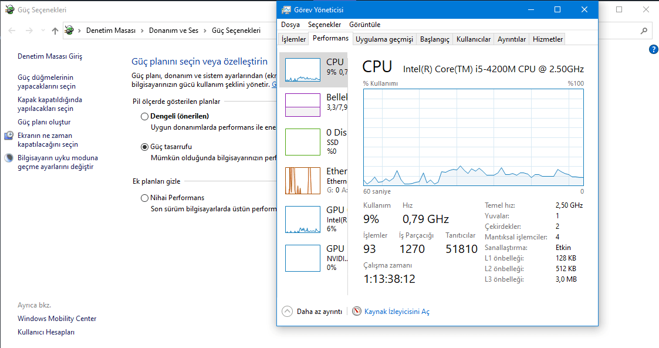
Task: Open the Seçenekler menu
Action: coord(325,25)
